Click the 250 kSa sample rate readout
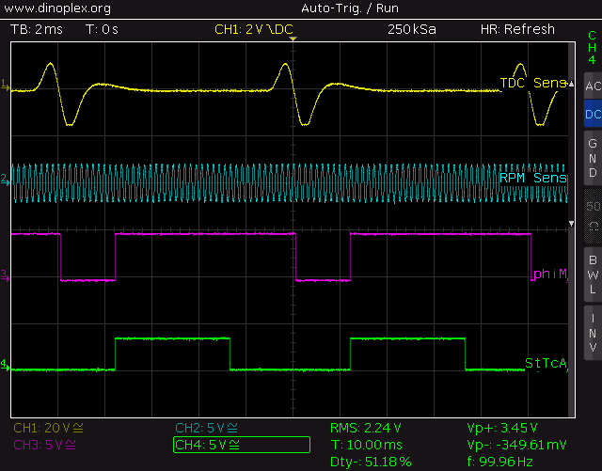Screen dimensions: 602x471 [412, 29]
